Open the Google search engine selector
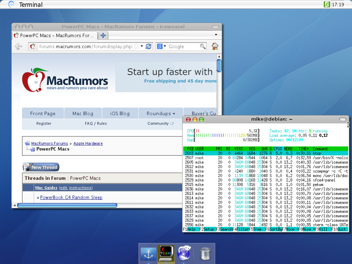 point(162,46)
